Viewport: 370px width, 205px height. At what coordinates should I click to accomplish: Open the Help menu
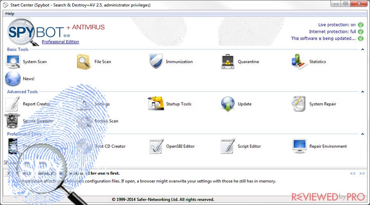tap(10, 14)
